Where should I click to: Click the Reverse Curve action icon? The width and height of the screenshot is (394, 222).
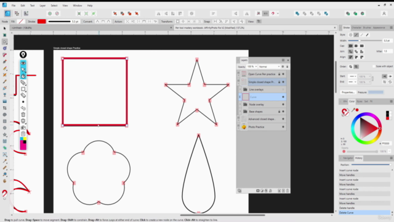(x=155, y=22)
